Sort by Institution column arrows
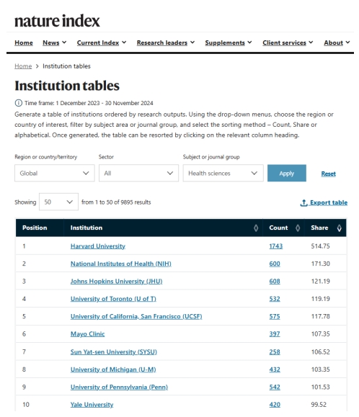 (256, 228)
